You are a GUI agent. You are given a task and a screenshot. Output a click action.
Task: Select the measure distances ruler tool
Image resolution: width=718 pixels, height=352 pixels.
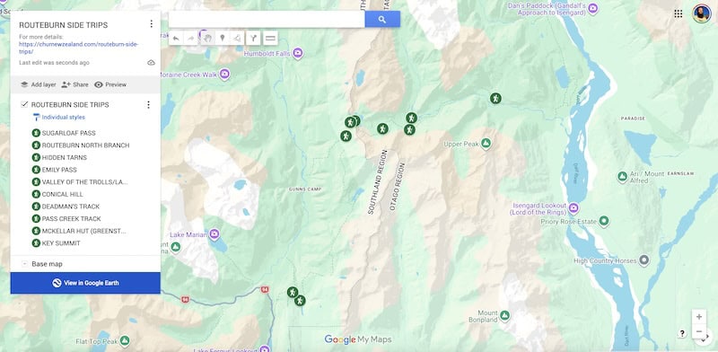pos(271,38)
